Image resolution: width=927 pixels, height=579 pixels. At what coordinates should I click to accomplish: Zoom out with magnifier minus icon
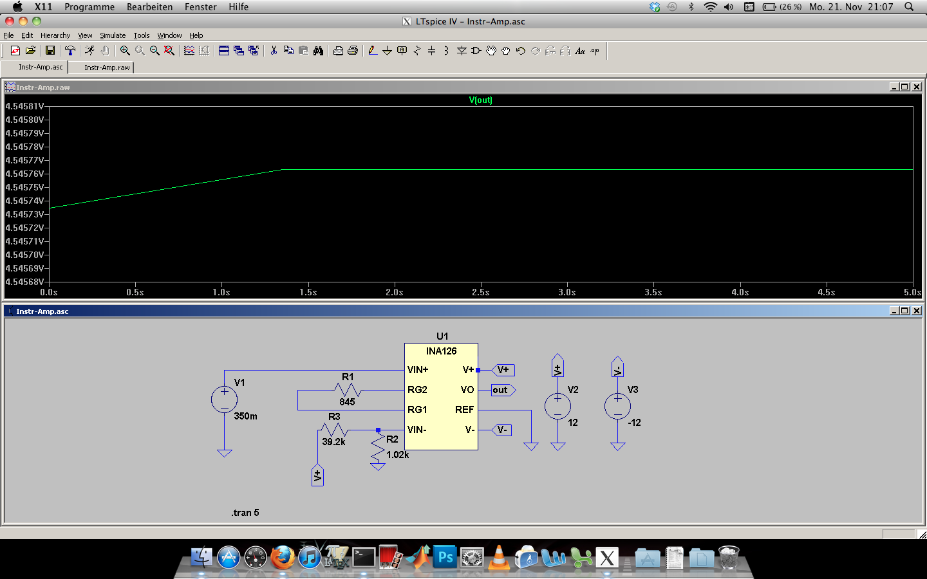tap(154, 51)
